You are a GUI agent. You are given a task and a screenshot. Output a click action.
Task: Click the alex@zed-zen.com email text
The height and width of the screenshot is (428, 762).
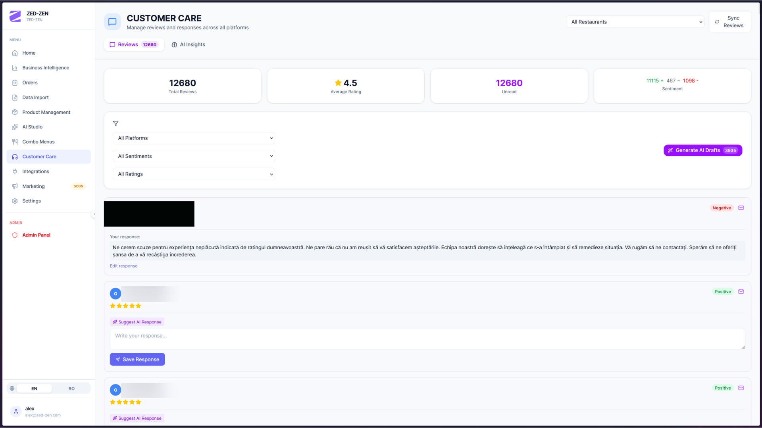point(43,415)
